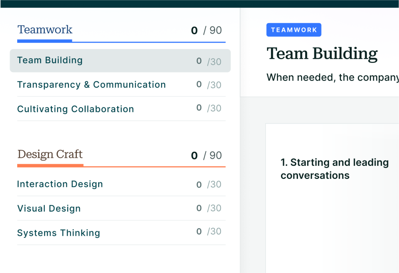Click the 'When needed, the company' description
Screen dimensions: 399x273
tap(332, 77)
